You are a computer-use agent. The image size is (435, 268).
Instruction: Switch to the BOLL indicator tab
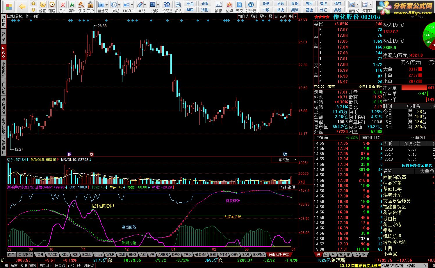tap(87, 254)
